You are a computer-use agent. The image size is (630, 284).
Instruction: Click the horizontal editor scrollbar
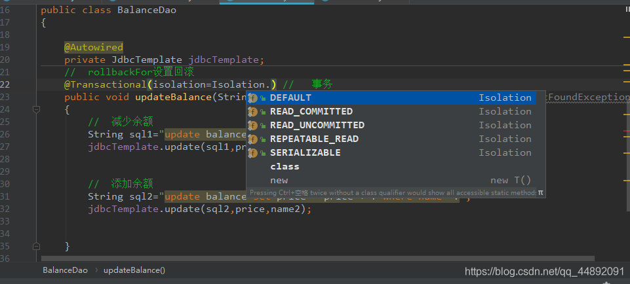click(318, 258)
